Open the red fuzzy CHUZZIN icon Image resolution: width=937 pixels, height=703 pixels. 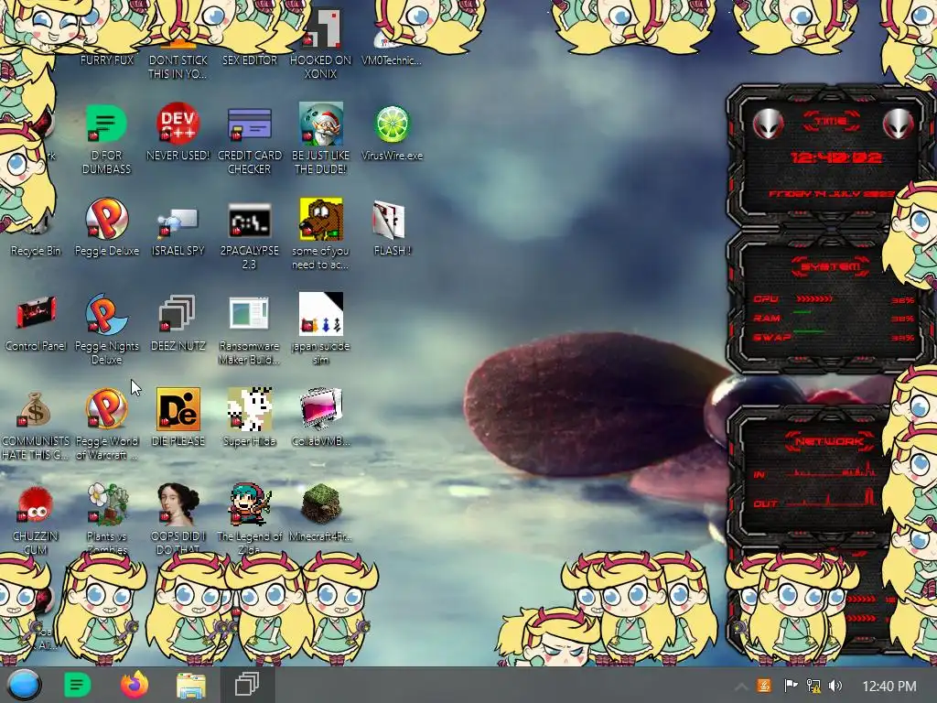36,504
